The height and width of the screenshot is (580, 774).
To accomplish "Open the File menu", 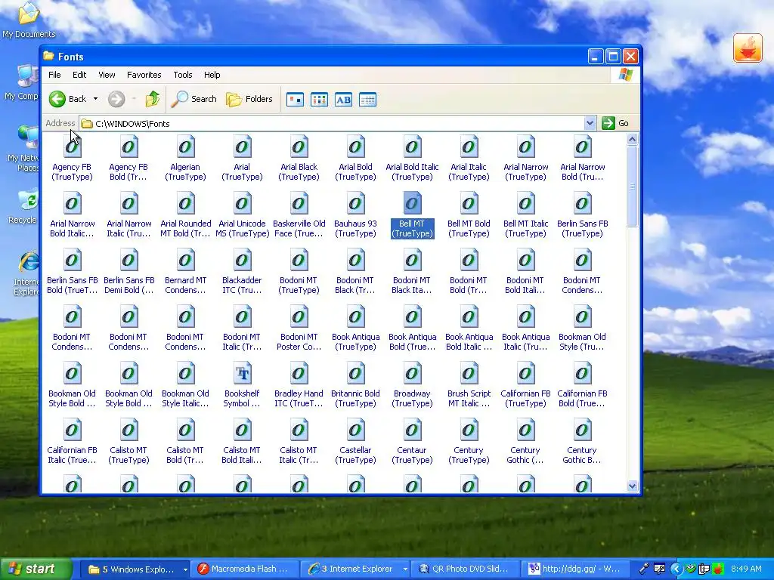I will [54, 75].
